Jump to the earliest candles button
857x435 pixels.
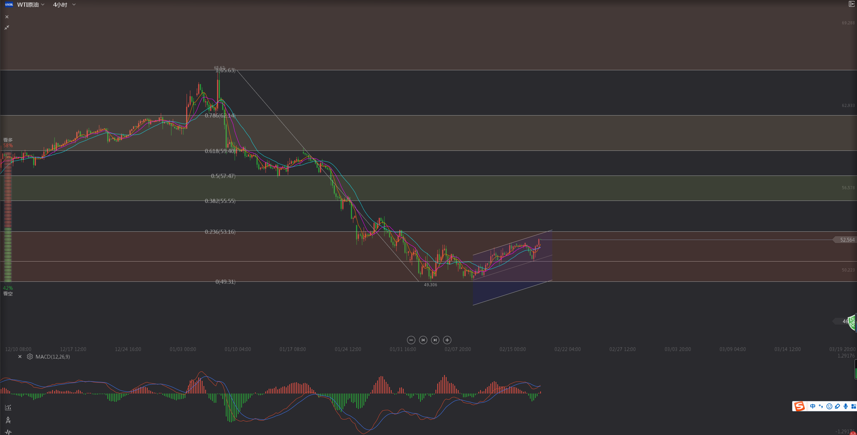(x=423, y=340)
